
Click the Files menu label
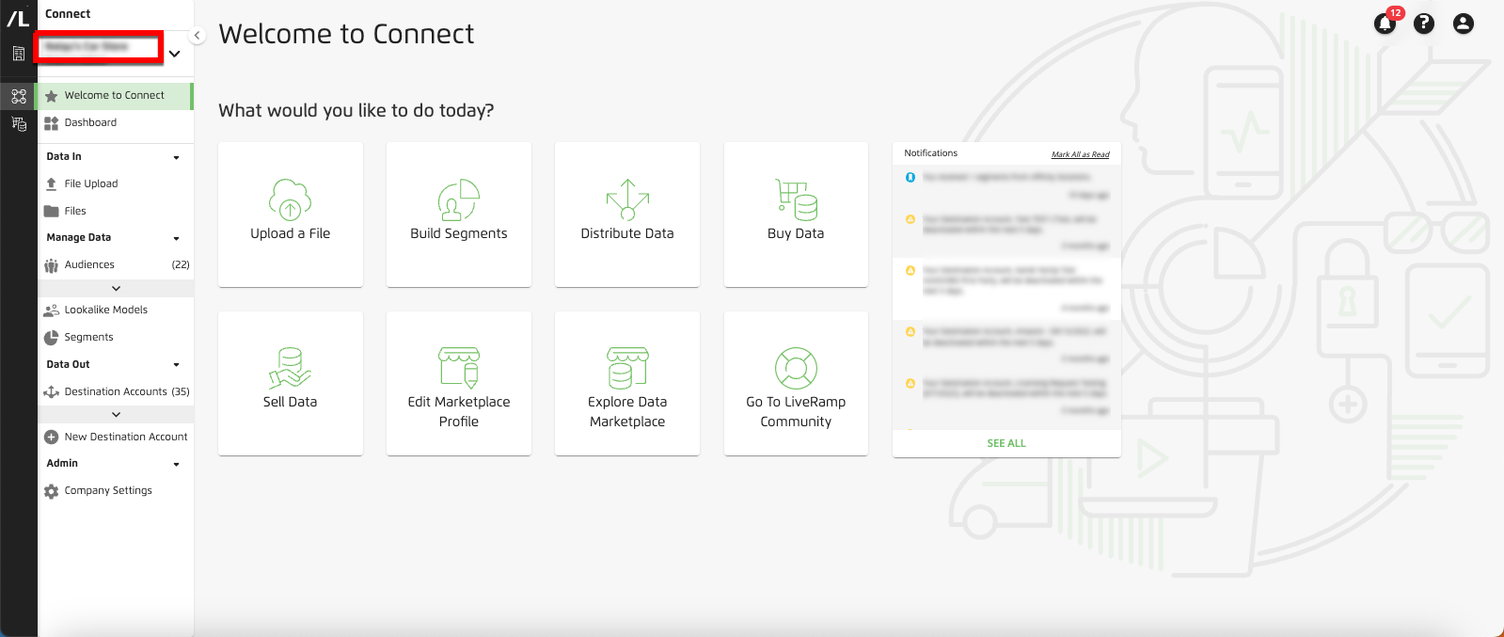click(x=75, y=212)
